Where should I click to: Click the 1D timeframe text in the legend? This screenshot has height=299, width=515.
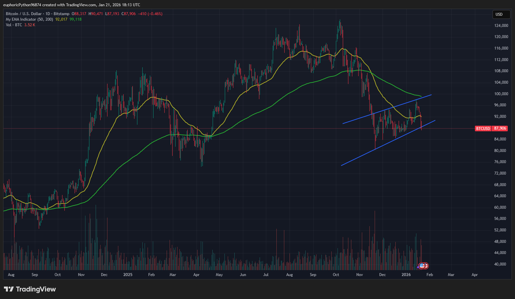48,13
